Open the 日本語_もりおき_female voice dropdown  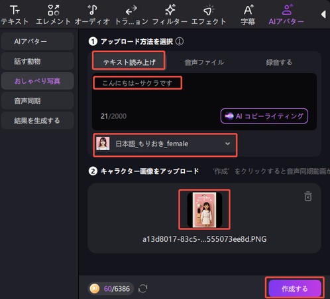(165, 144)
